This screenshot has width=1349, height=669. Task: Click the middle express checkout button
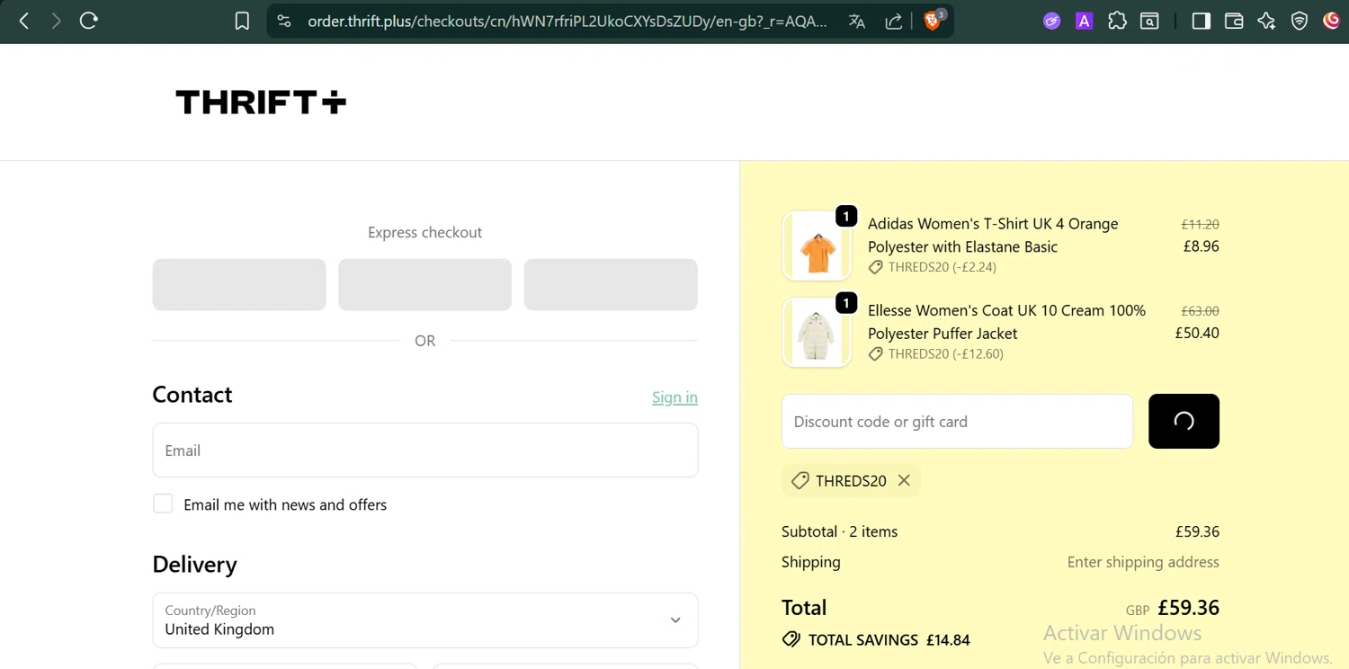pos(425,284)
